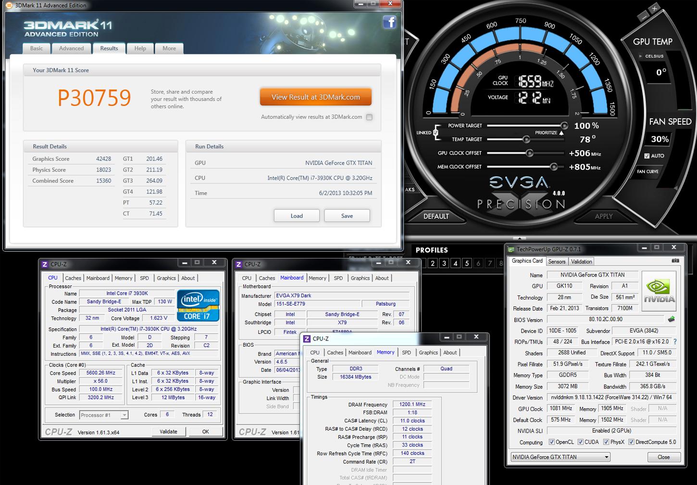Click the Memory-tab CPU-Z window's title icon
Screen dimensions: 697x485
point(307,339)
